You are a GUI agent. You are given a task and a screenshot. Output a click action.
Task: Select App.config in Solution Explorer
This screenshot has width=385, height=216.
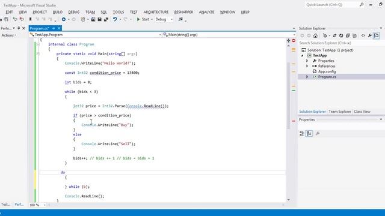click(327, 71)
